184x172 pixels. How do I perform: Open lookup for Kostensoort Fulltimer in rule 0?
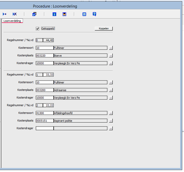(x=111, y=48)
